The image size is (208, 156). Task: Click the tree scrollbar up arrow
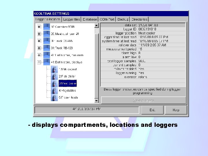click(96, 25)
